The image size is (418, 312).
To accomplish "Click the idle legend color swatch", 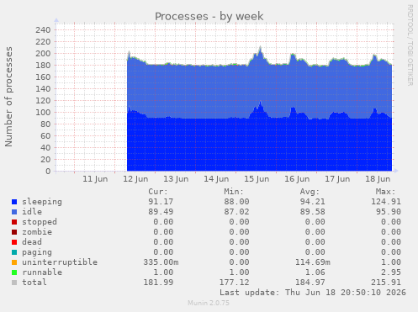I will coord(14,212).
